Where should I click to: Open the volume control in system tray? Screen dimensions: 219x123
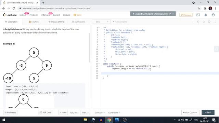click(x=182, y=120)
